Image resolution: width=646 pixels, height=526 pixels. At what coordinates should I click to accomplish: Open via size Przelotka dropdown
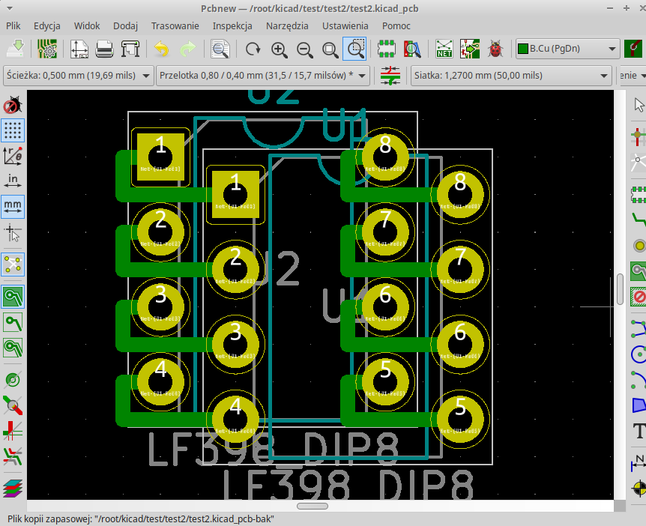262,76
